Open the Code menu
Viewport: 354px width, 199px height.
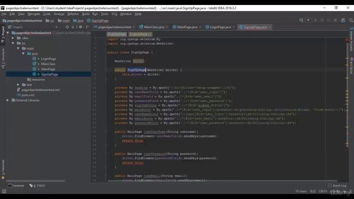pos(46,14)
